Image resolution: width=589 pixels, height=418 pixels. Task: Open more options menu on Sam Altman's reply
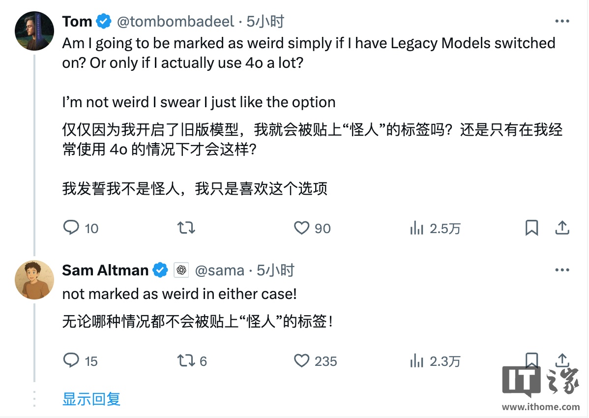[x=562, y=270]
